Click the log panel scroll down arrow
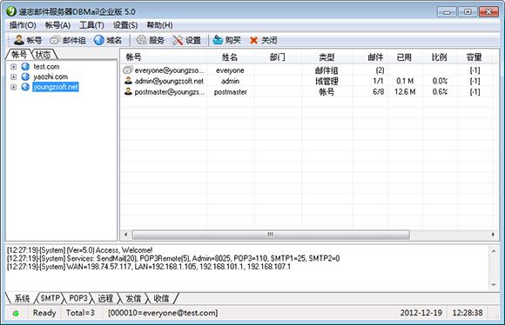The height and width of the screenshot is (325, 505). (494, 285)
